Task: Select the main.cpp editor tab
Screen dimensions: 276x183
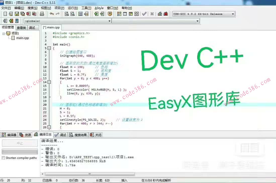Action: 51,27
